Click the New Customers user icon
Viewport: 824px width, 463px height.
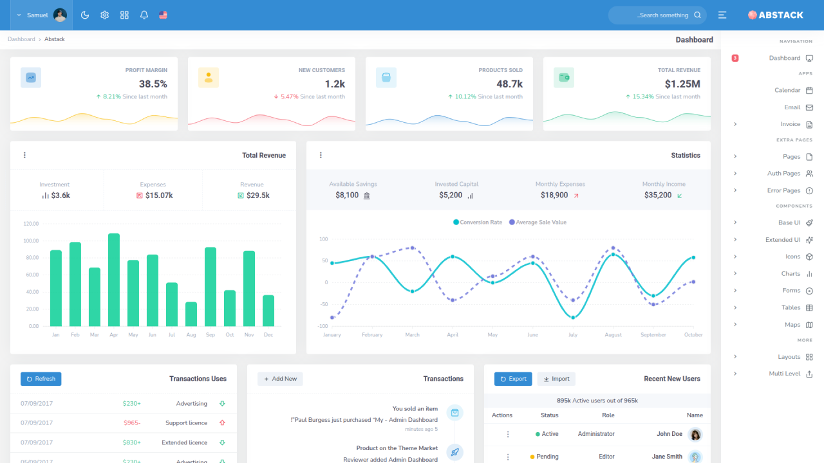(x=209, y=78)
